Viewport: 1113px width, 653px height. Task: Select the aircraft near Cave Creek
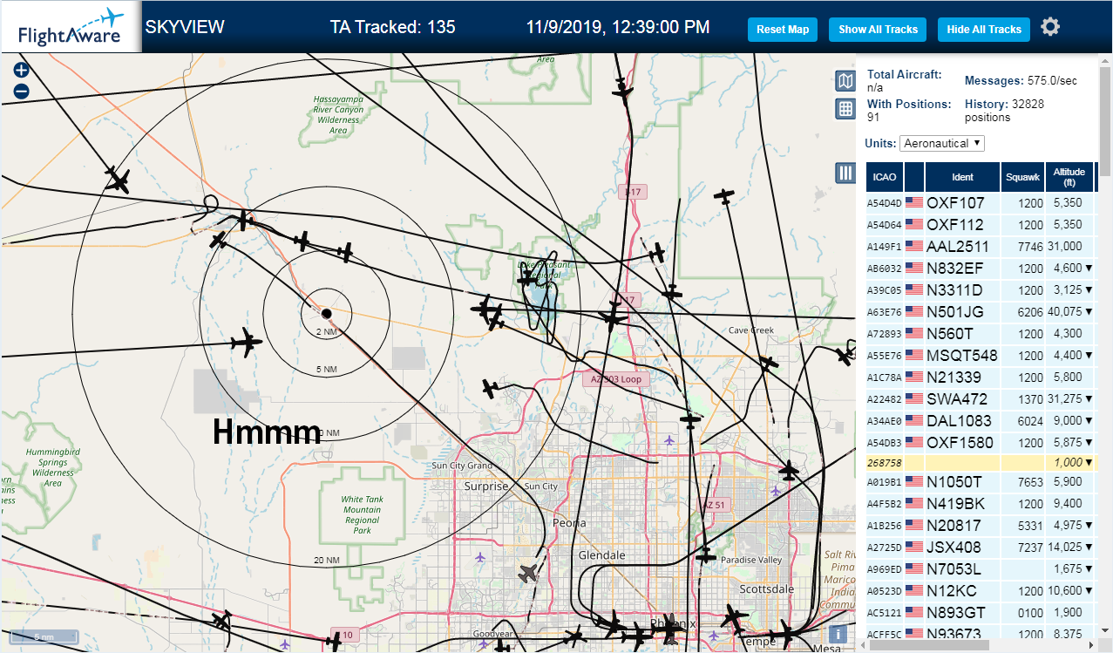point(767,363)
